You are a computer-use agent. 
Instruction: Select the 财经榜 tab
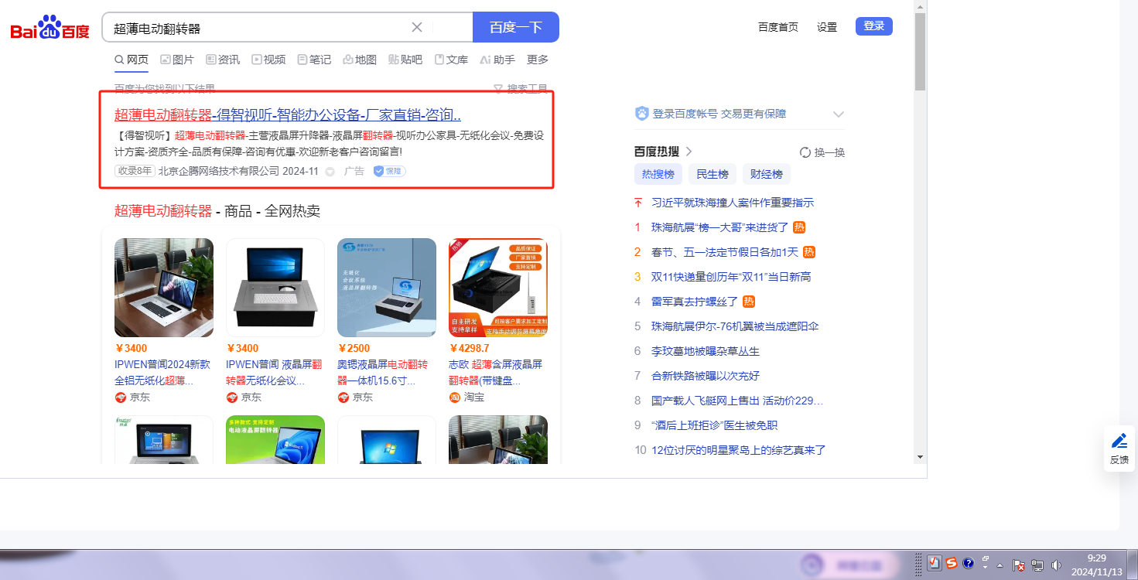(x=767, y=174)
